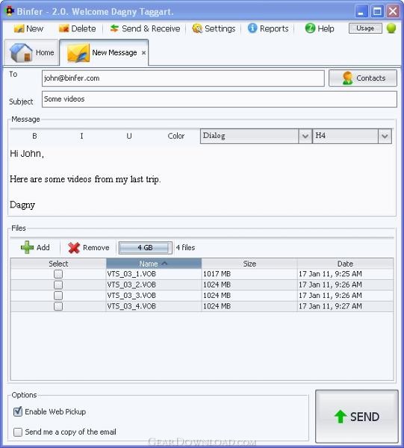Image resolution: width=404 pixels, height=448 pixels.
Task: Click the Reports menu label
Action: [274, 28]
